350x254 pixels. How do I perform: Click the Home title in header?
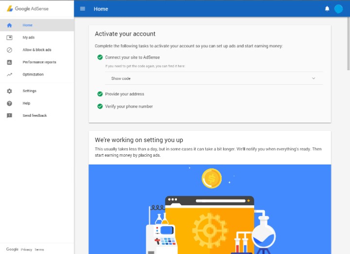coord(101,9)
